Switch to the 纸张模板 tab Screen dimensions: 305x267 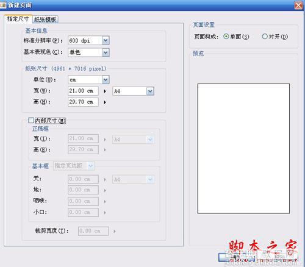45,20
